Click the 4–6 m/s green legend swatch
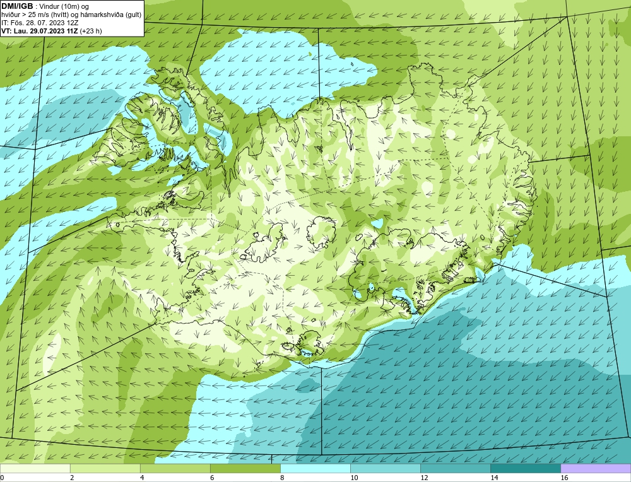Image resolution: width=631 pixels, height=482 pixels. [x=175, y=468]
